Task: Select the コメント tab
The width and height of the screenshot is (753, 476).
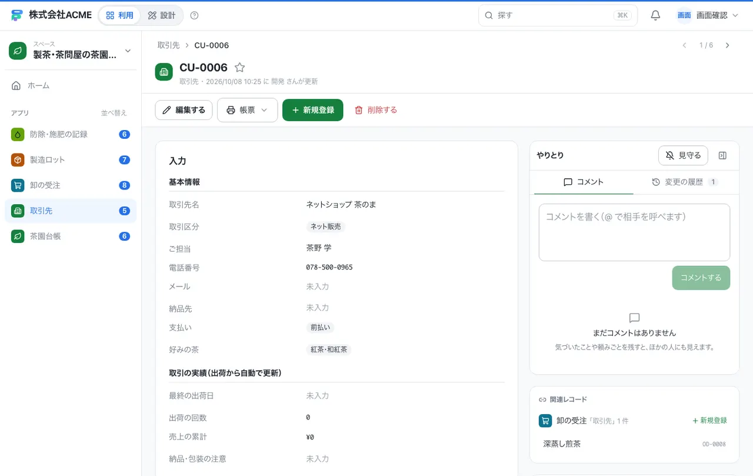Action: [584, 182]
